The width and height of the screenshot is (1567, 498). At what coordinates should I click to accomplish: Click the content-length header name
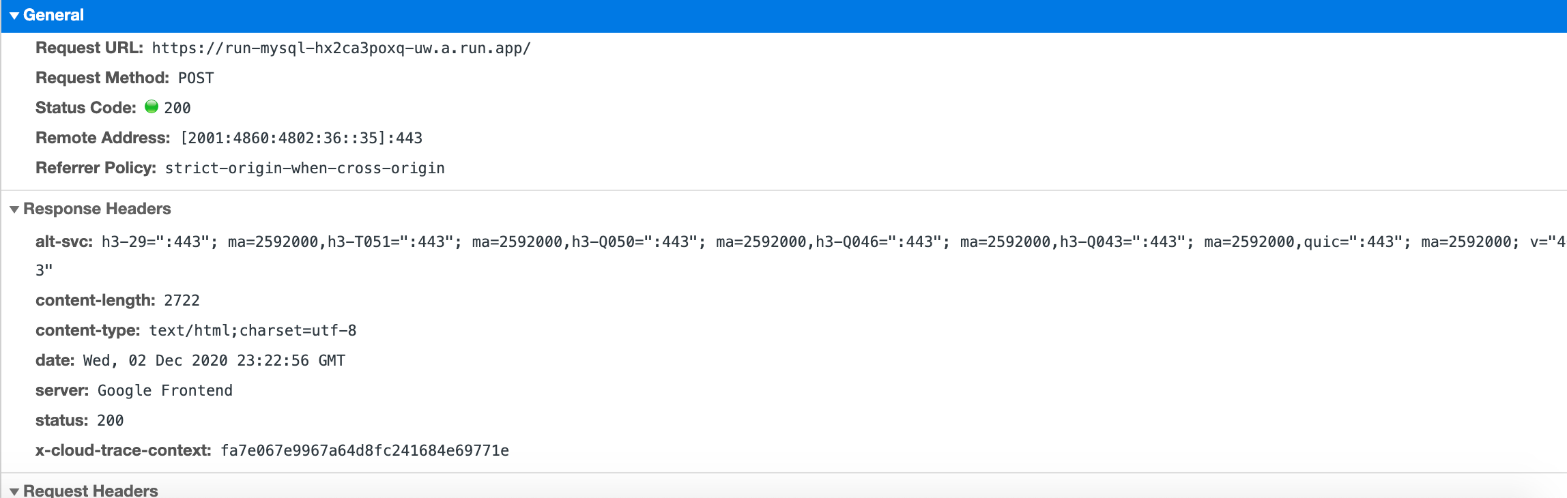point(96,300)
